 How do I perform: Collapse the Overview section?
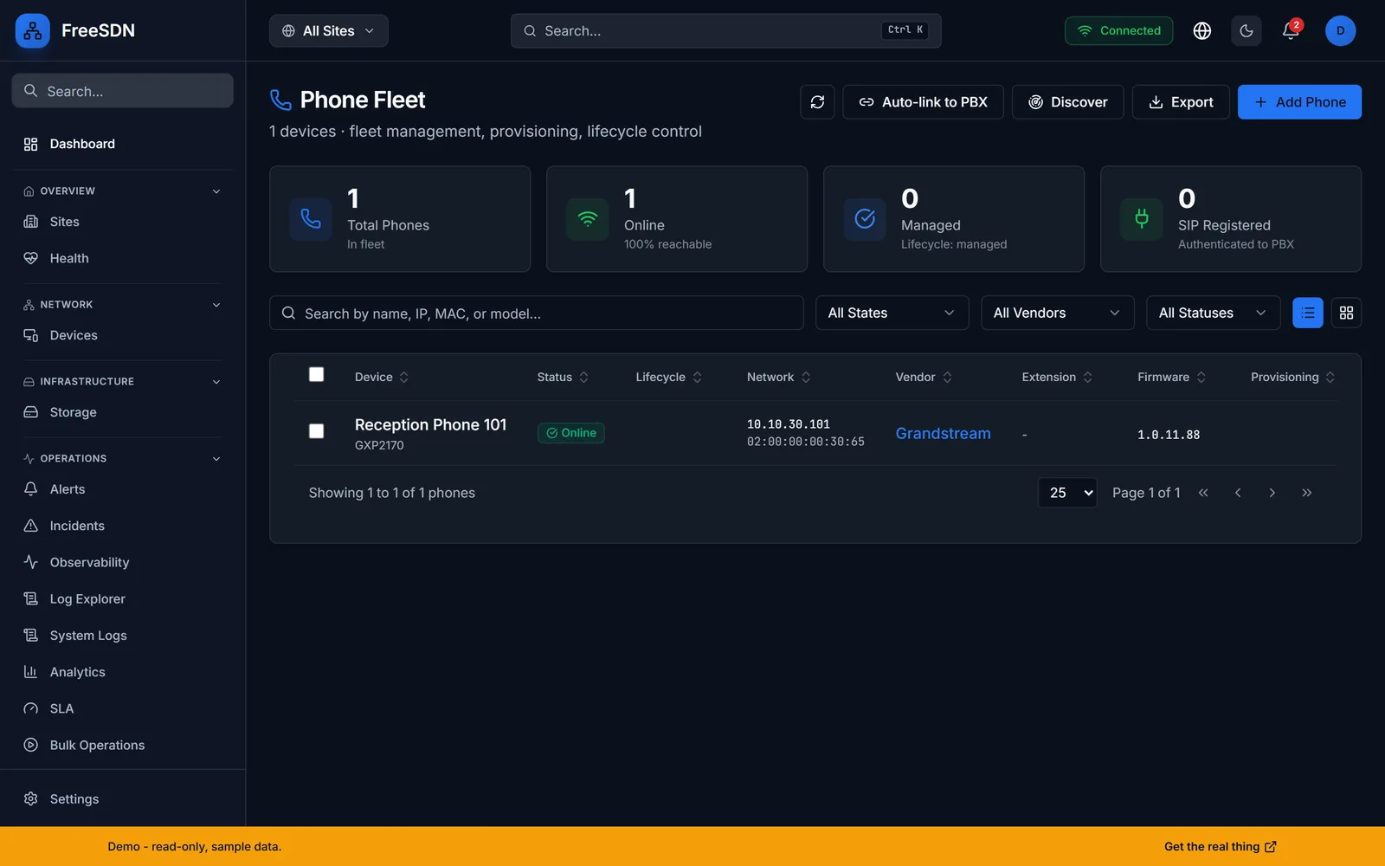tap(122, 191)
